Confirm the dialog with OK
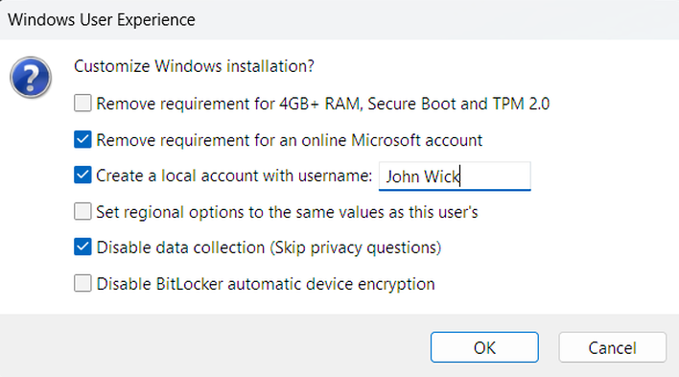The width and height of the screenshot is (679, 377). (x=484, y=347)
